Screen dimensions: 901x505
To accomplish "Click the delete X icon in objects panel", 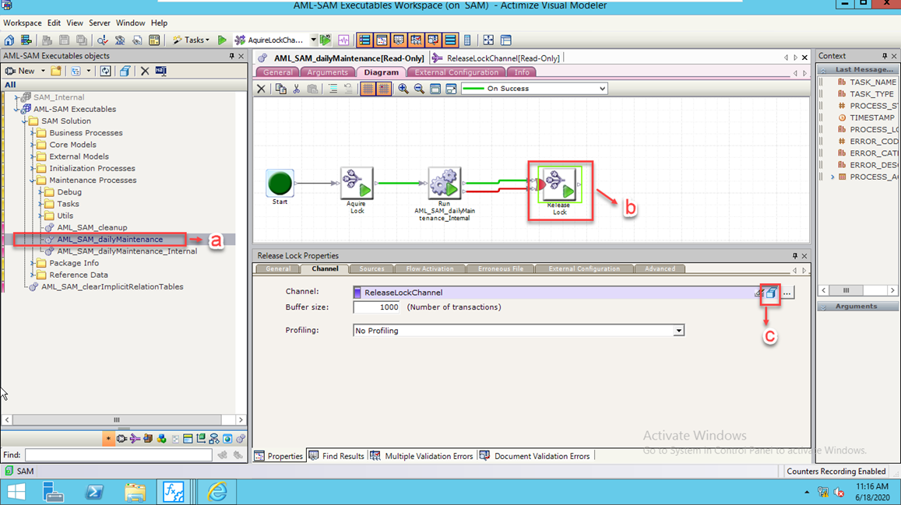I will [145, 71].
